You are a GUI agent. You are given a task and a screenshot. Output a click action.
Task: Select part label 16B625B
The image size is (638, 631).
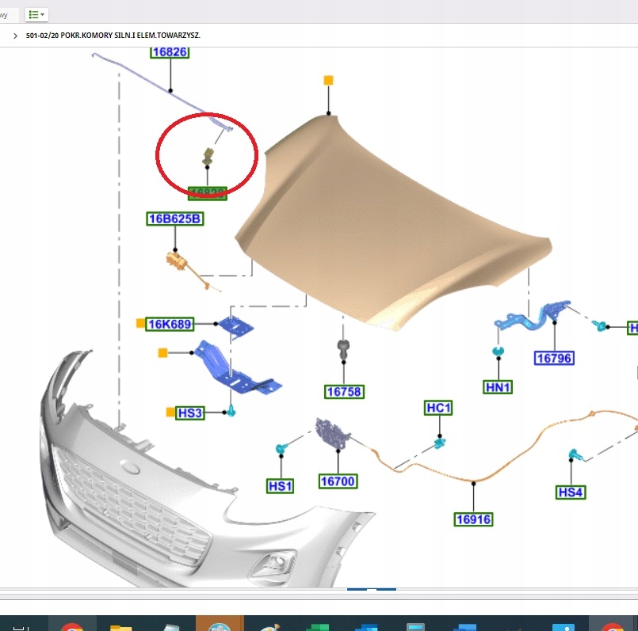175,219
